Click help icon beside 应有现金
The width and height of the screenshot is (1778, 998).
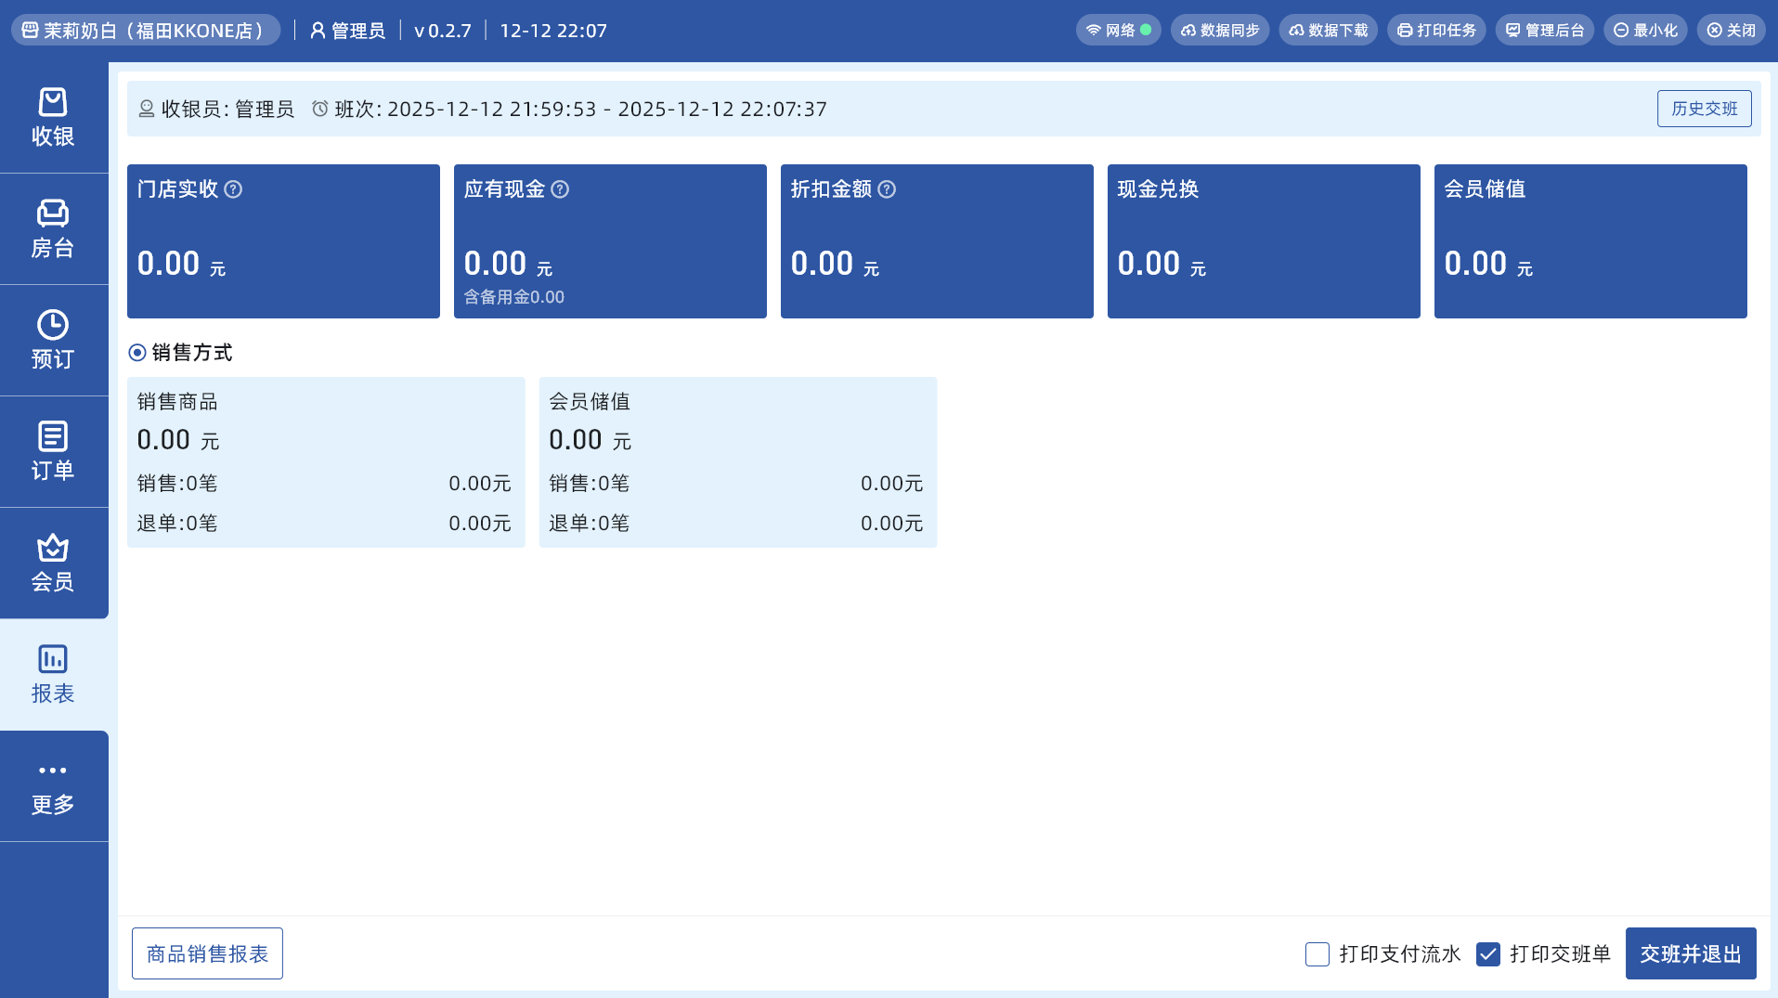[x=560, y=189]
